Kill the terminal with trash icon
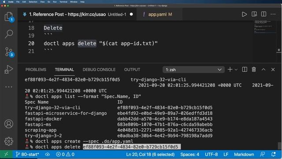 pyautogui.click(x=254, y=69)
